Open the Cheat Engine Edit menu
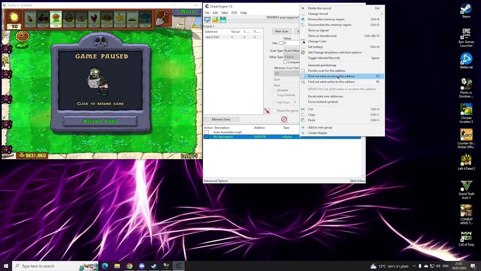Viewport: 481px width, 271px height. coord(215,13)
